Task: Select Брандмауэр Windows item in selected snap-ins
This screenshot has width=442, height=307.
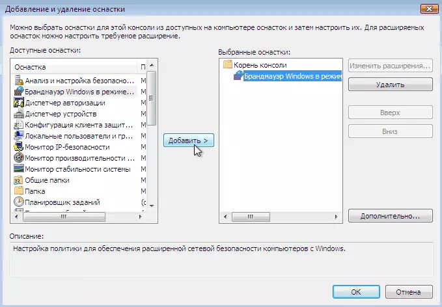Action: pyautogui.click(x=292, y=77)
